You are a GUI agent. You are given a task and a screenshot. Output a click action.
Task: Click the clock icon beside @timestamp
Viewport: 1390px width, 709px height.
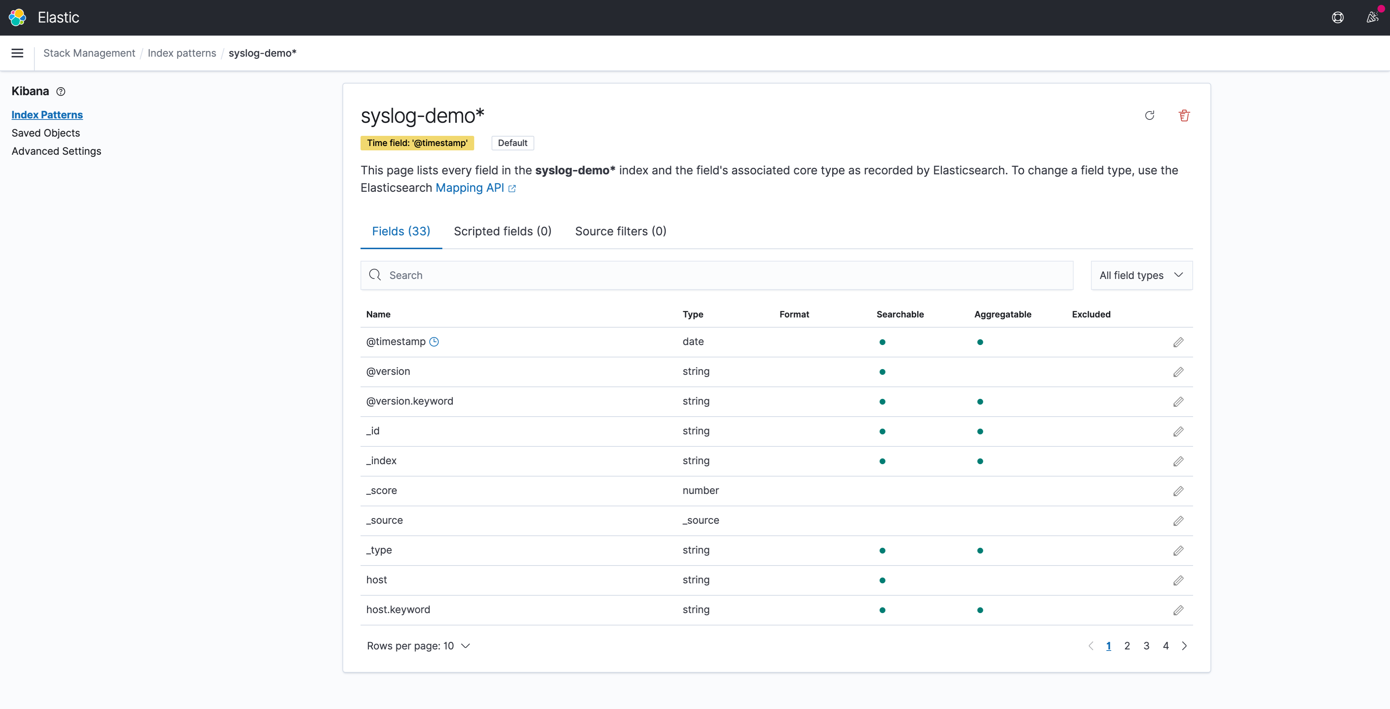[434, 342]
